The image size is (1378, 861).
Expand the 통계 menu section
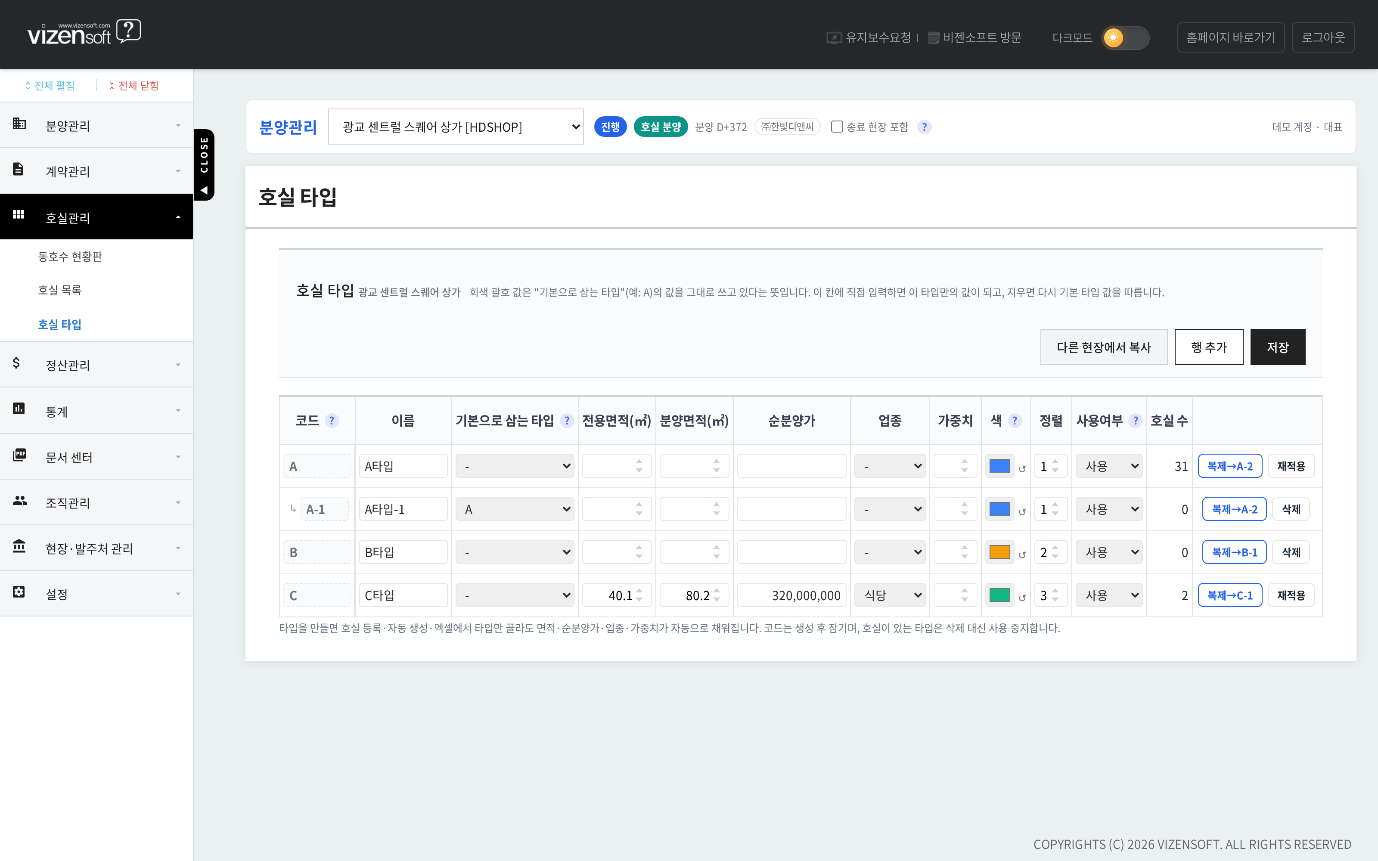[97, 411]
